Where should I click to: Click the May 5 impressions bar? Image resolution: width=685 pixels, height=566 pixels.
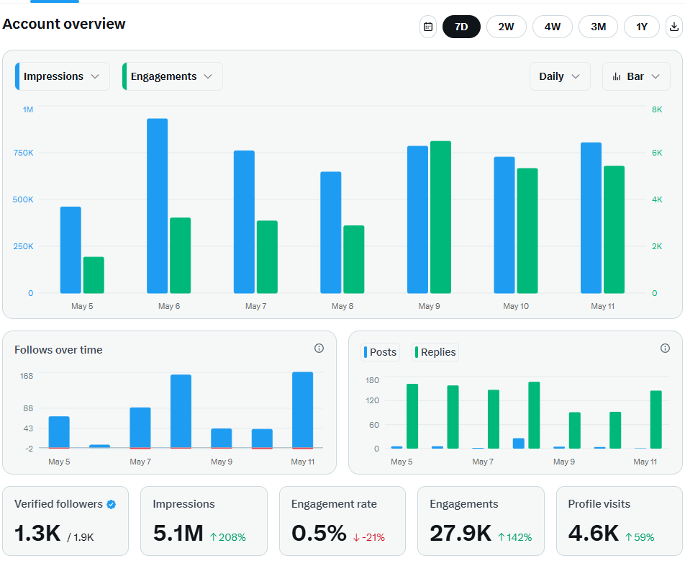[x=71, y=250]
